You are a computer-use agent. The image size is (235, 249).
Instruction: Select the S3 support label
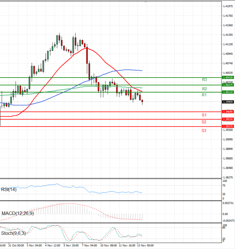click(x=204, y=130)
